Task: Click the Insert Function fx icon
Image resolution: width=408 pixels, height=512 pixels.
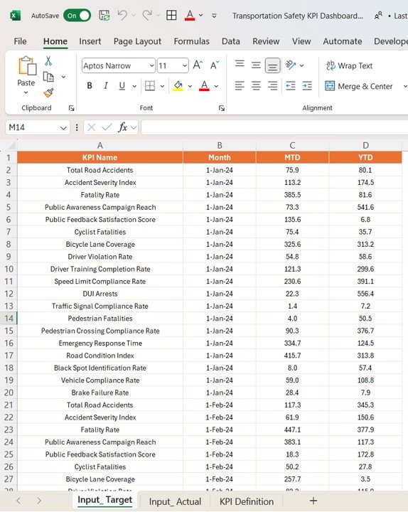Action: 123,127
